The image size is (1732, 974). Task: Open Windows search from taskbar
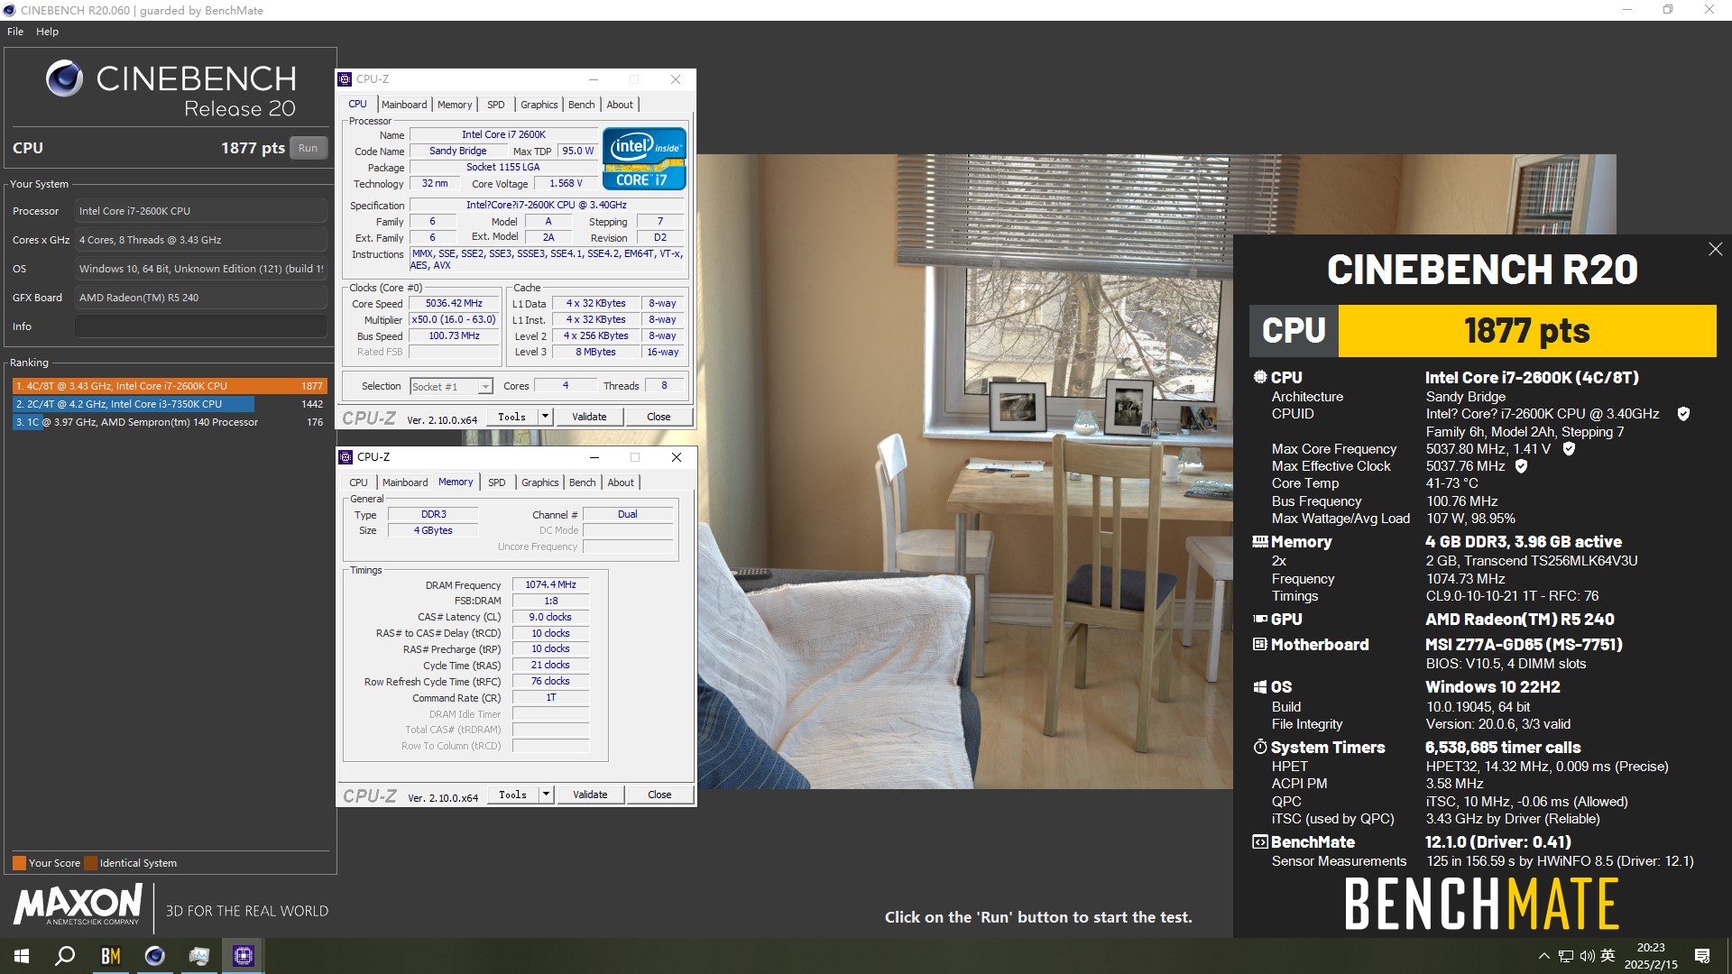[x=65, y=956]
